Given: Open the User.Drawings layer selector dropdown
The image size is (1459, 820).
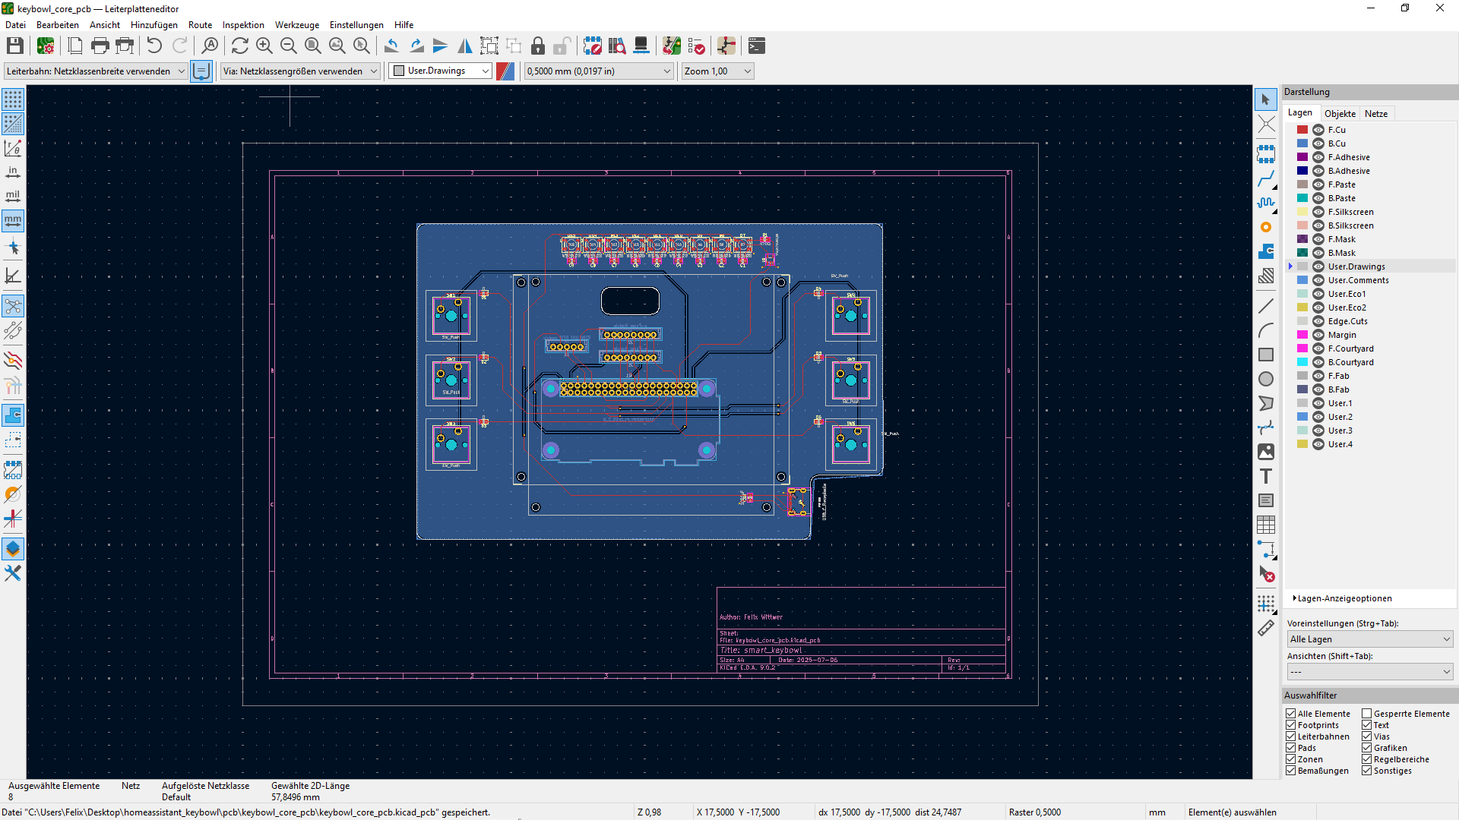Looking at the screenshot, I should click(x=441, y=71).
